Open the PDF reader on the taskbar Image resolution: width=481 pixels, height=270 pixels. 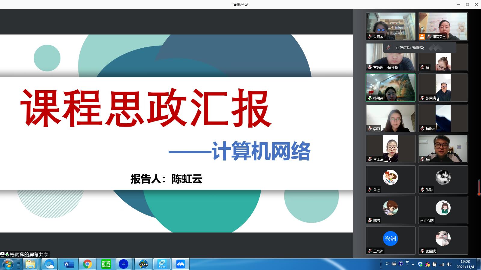162,264
